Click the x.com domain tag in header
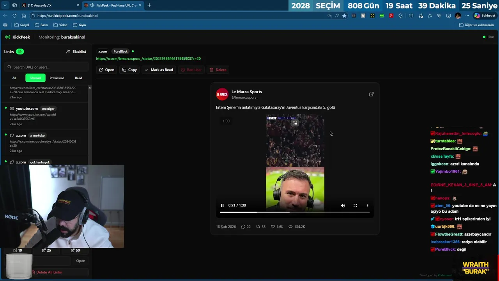499x281 pixels. click(103, 52)
